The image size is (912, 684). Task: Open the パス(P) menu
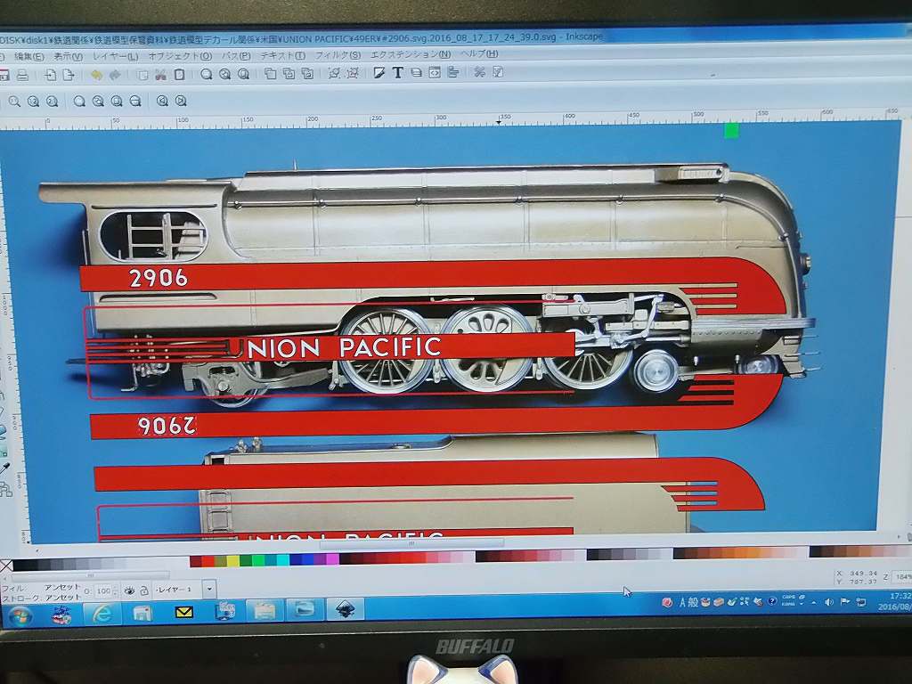pyautogui.click(x=235, y=56)
